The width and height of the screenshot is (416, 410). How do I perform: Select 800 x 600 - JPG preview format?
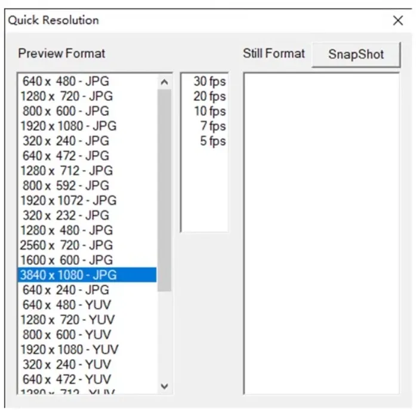click(87, 111)
